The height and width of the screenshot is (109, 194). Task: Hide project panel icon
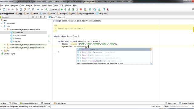point(45,17)
